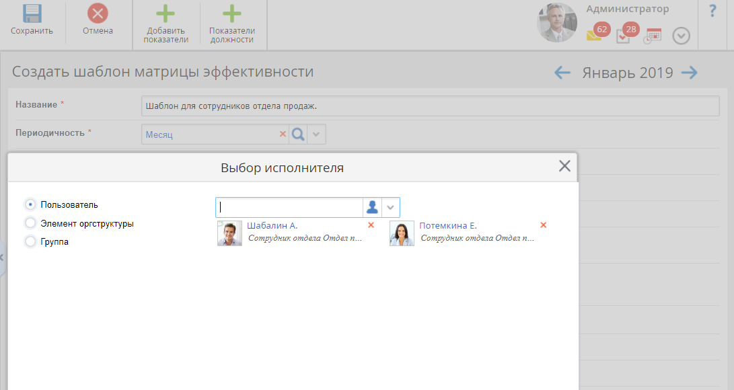The image size is (734, 390).
Task: Open the calendar icon in header
Action: click(653, 36)
